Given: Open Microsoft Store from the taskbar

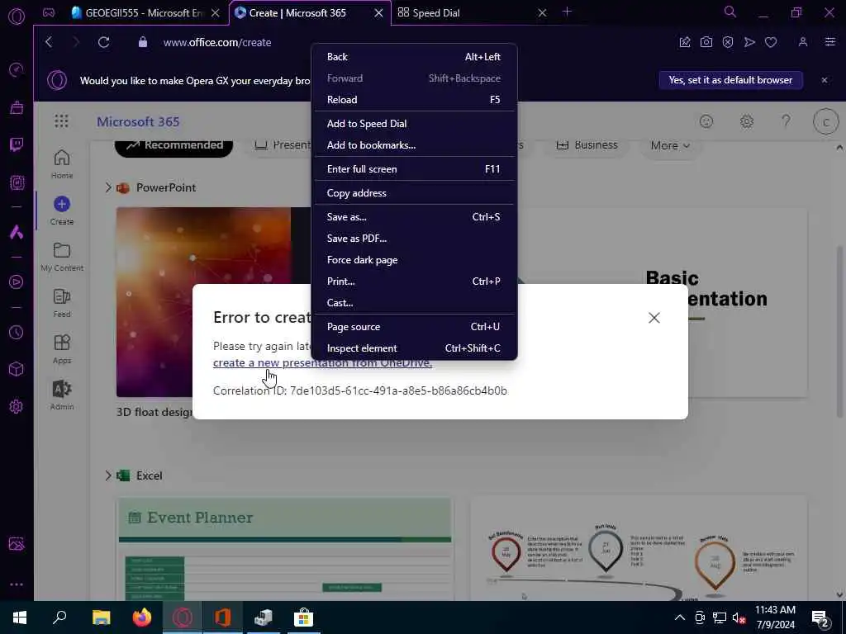Looking at the screenshot, I should click(304, 617).
